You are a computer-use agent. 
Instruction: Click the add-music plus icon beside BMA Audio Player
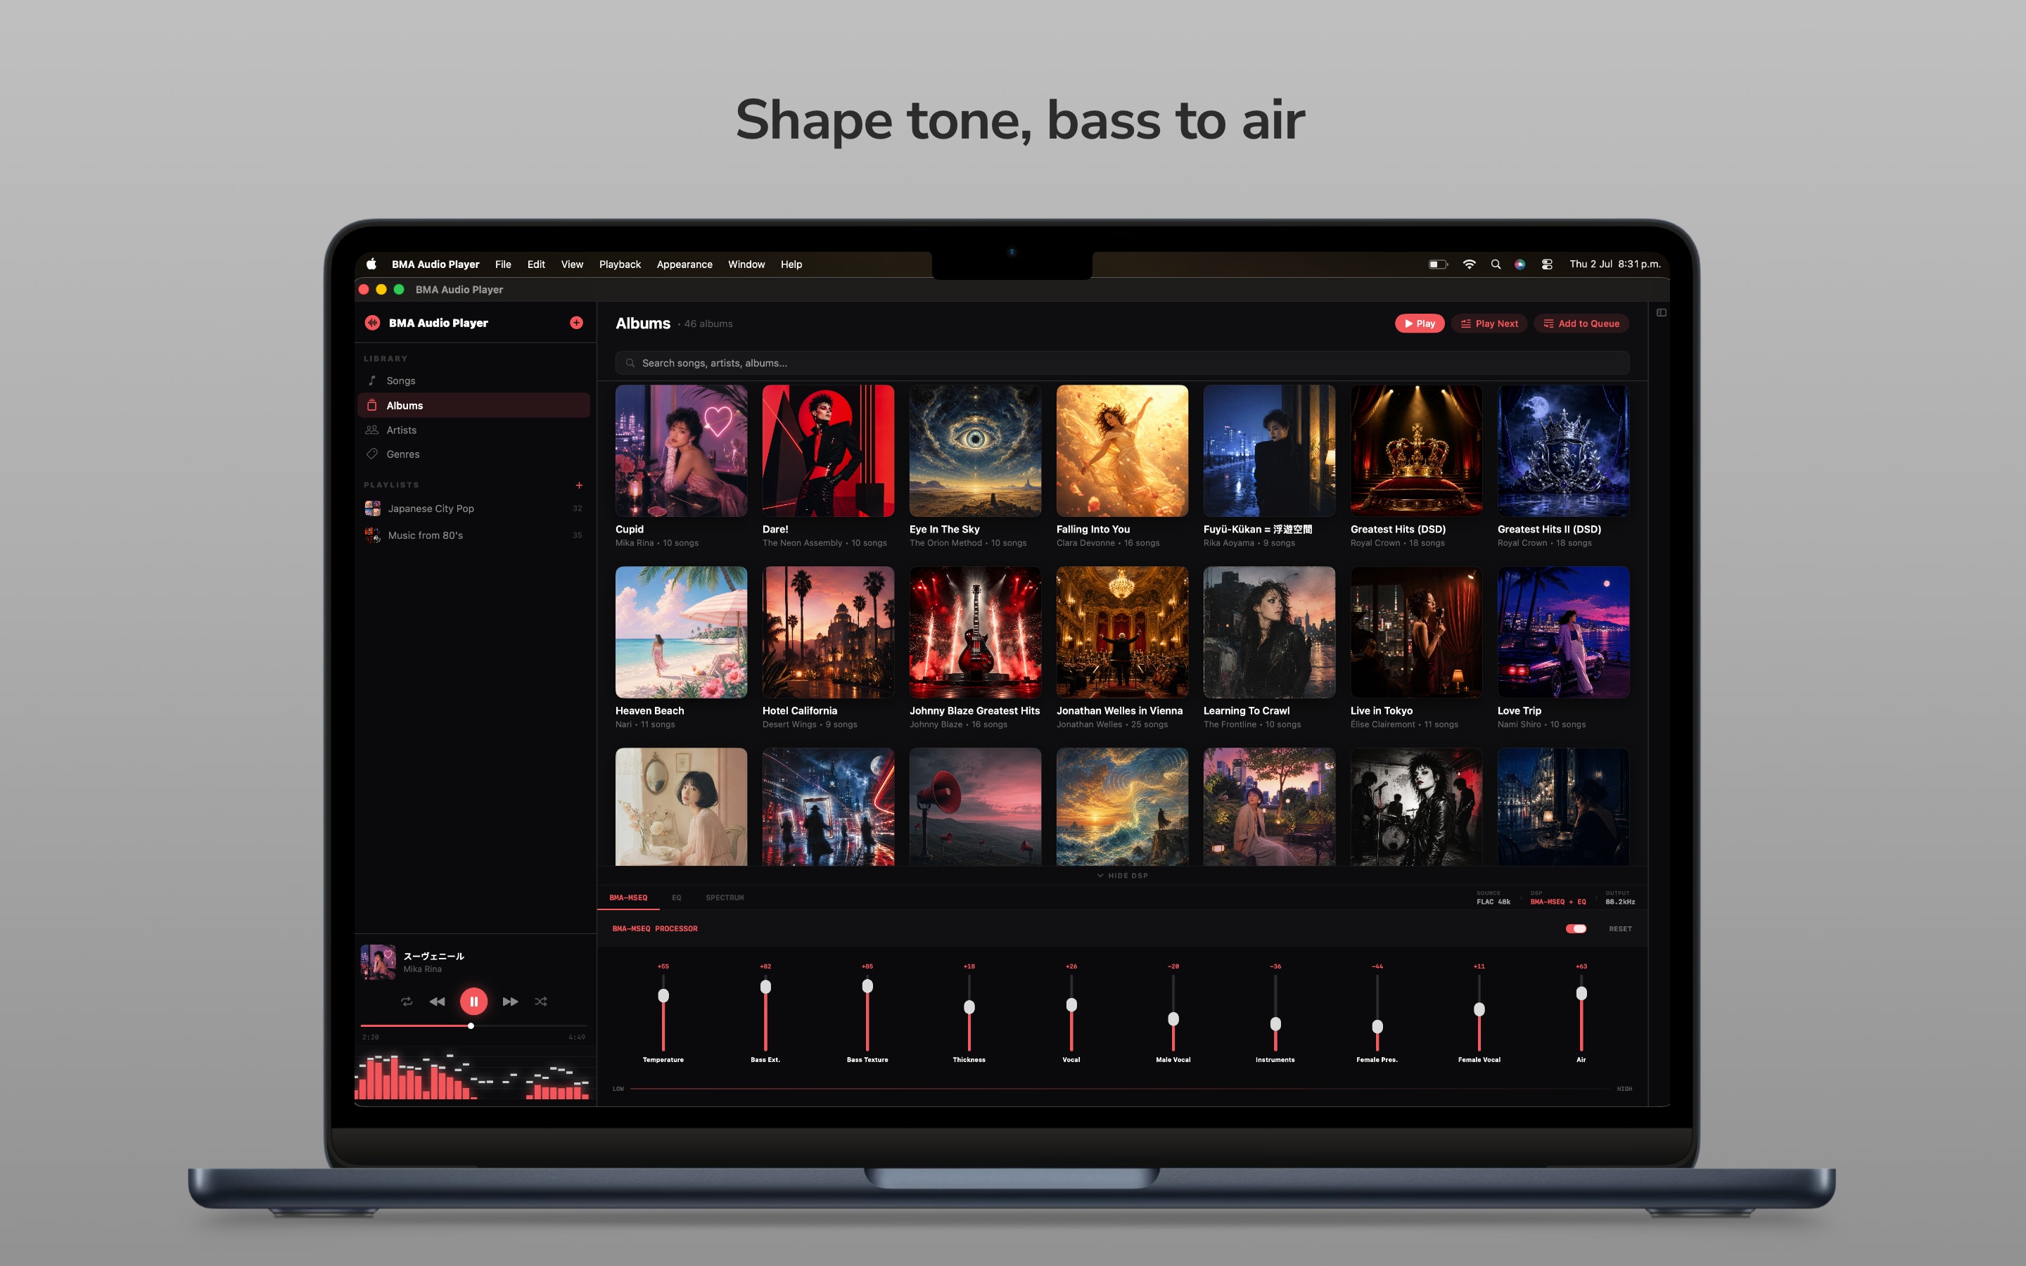[x=576, y=322]
